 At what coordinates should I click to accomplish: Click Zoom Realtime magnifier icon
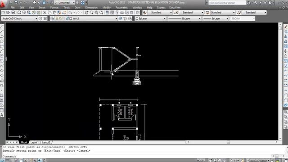(x=91, y=13)
